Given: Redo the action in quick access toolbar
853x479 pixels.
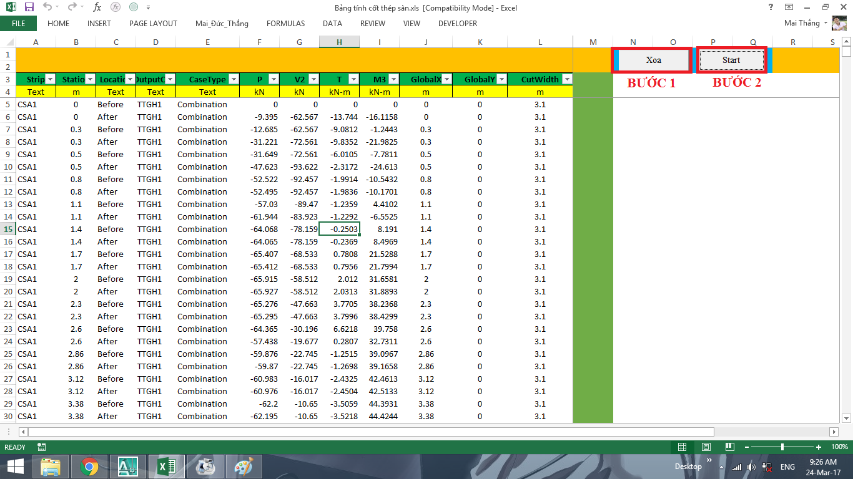Looking at the screenshot, I should (x=71, y=7).
